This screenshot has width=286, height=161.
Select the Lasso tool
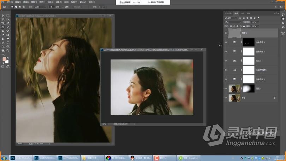tap(3, 19)
